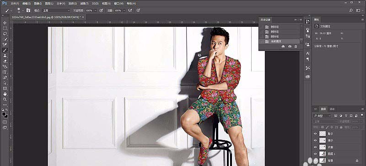The width and height of the screenshot is (366, 166).
Task: Toggle adjustment layer filter icon
Action: (341, 116)
